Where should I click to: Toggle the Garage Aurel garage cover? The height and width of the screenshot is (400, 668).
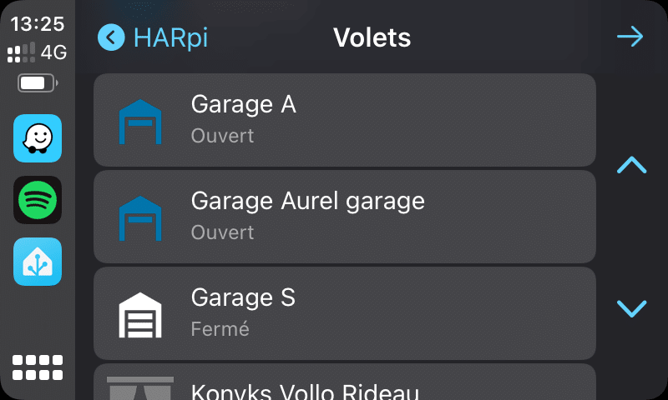345,217
